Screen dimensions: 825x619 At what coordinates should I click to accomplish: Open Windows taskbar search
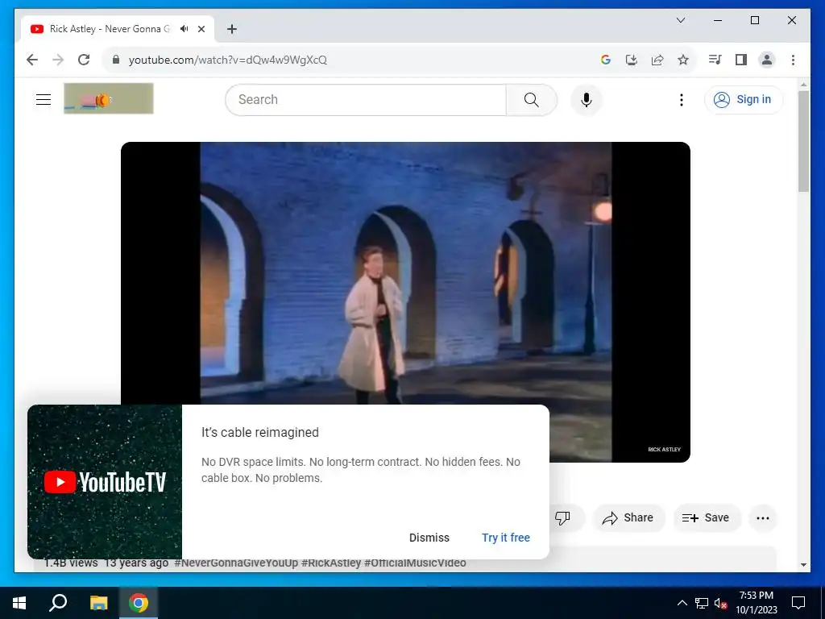pyautogui.click(x=58, y=603)
